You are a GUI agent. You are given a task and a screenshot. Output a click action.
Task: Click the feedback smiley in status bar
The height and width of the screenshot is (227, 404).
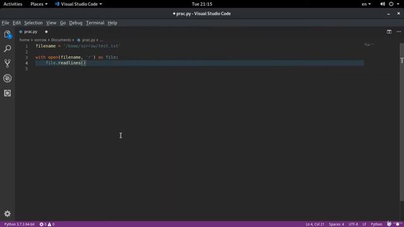389,224
